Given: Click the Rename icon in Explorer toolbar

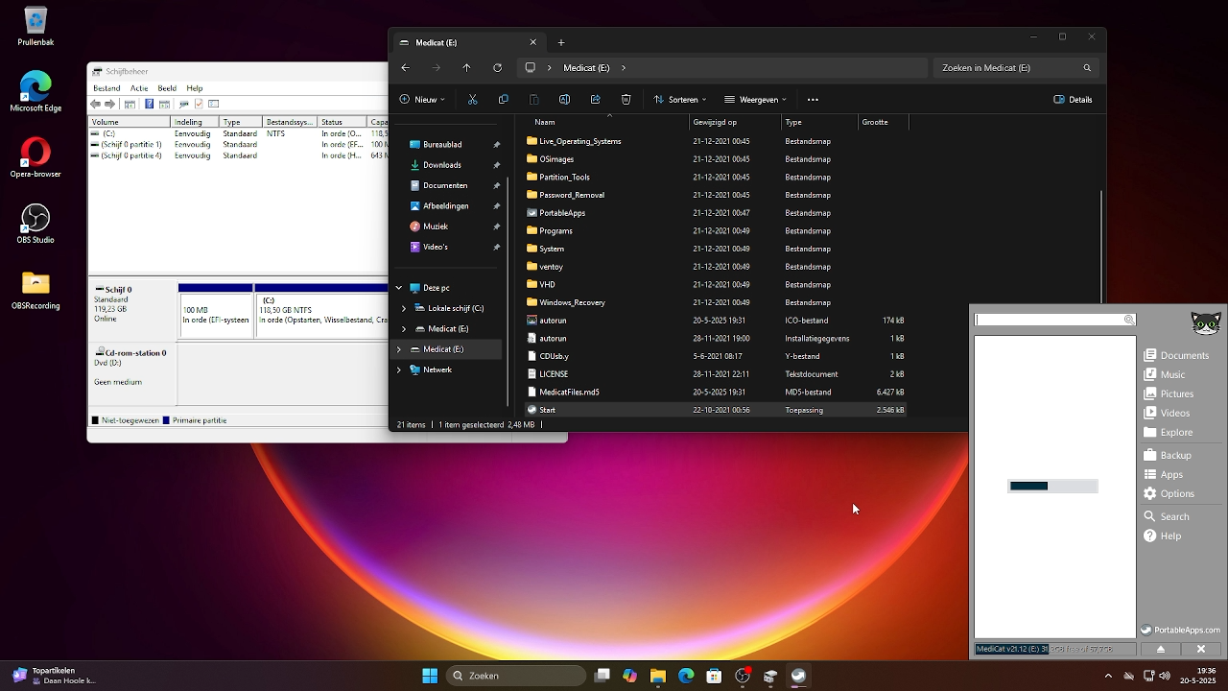Looking at the screenshot, I should [564, 99].
